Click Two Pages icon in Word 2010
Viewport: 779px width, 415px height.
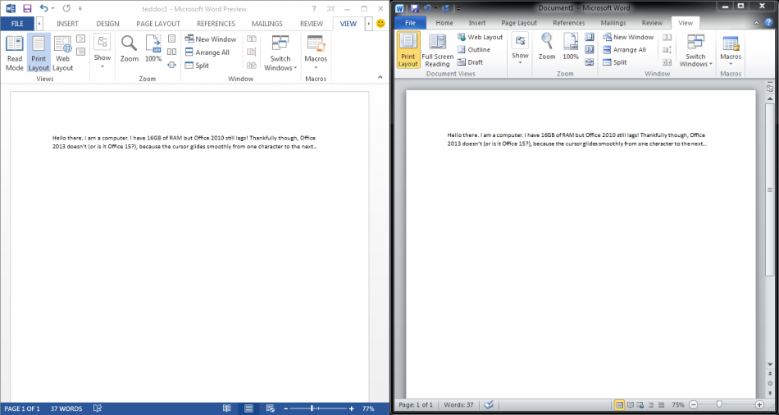tap(590, 50)
